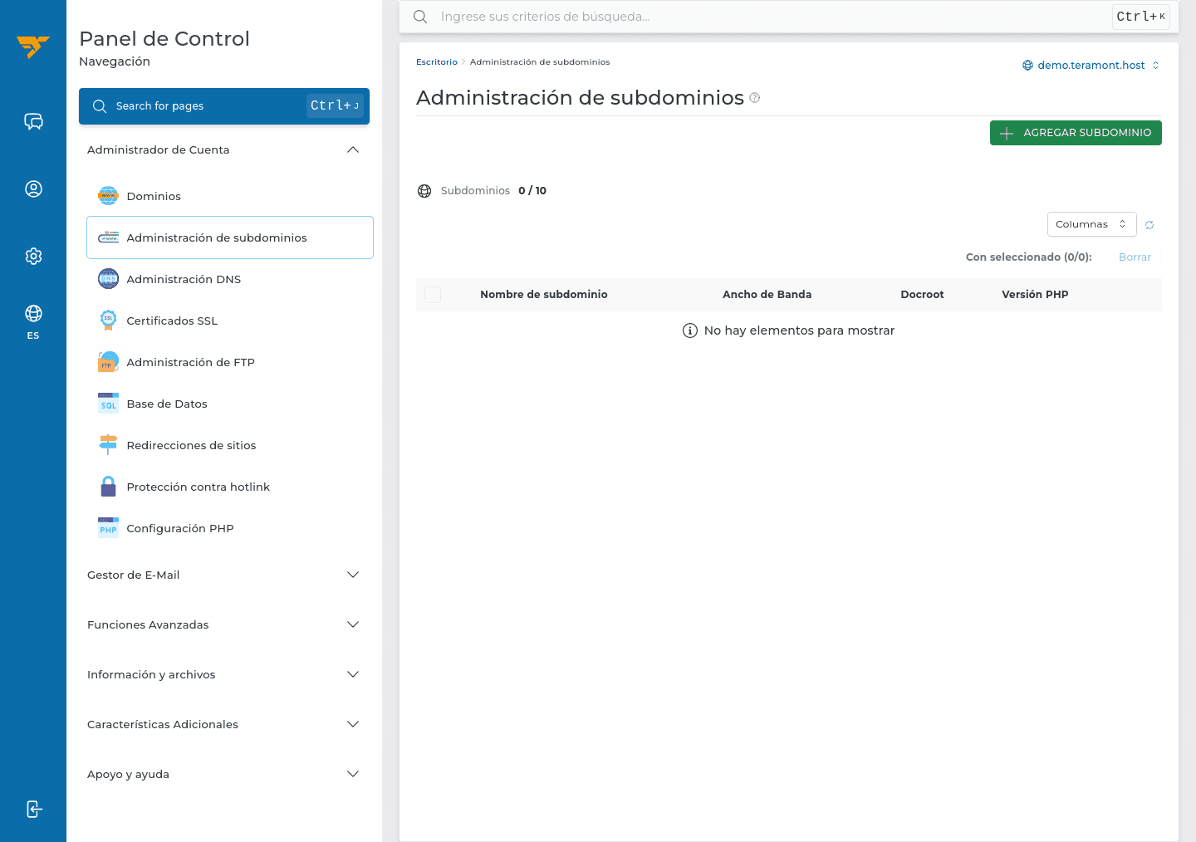Click the 'No hay elementos para mostrar' text
1196x842 pixels.
click(x=799, y=330)
